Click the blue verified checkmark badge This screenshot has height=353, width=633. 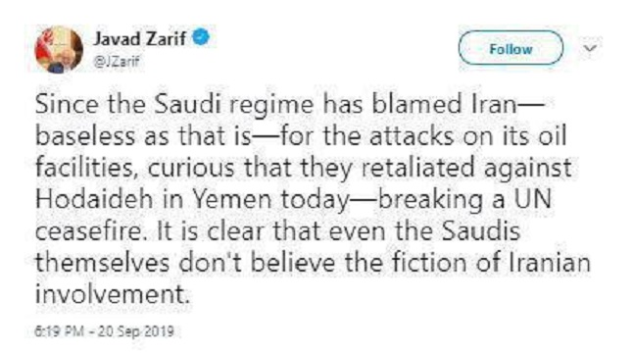click(x=201, y=37)
